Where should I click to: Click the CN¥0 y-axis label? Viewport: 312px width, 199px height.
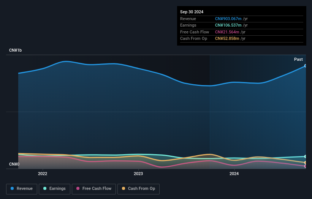(x=14, y=164)
